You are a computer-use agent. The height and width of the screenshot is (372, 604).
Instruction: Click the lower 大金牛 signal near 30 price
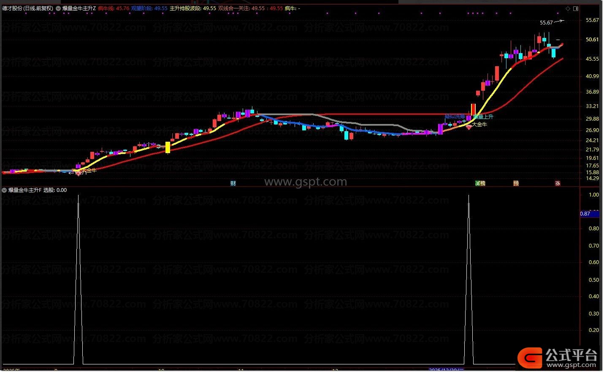tap(479, 124)
